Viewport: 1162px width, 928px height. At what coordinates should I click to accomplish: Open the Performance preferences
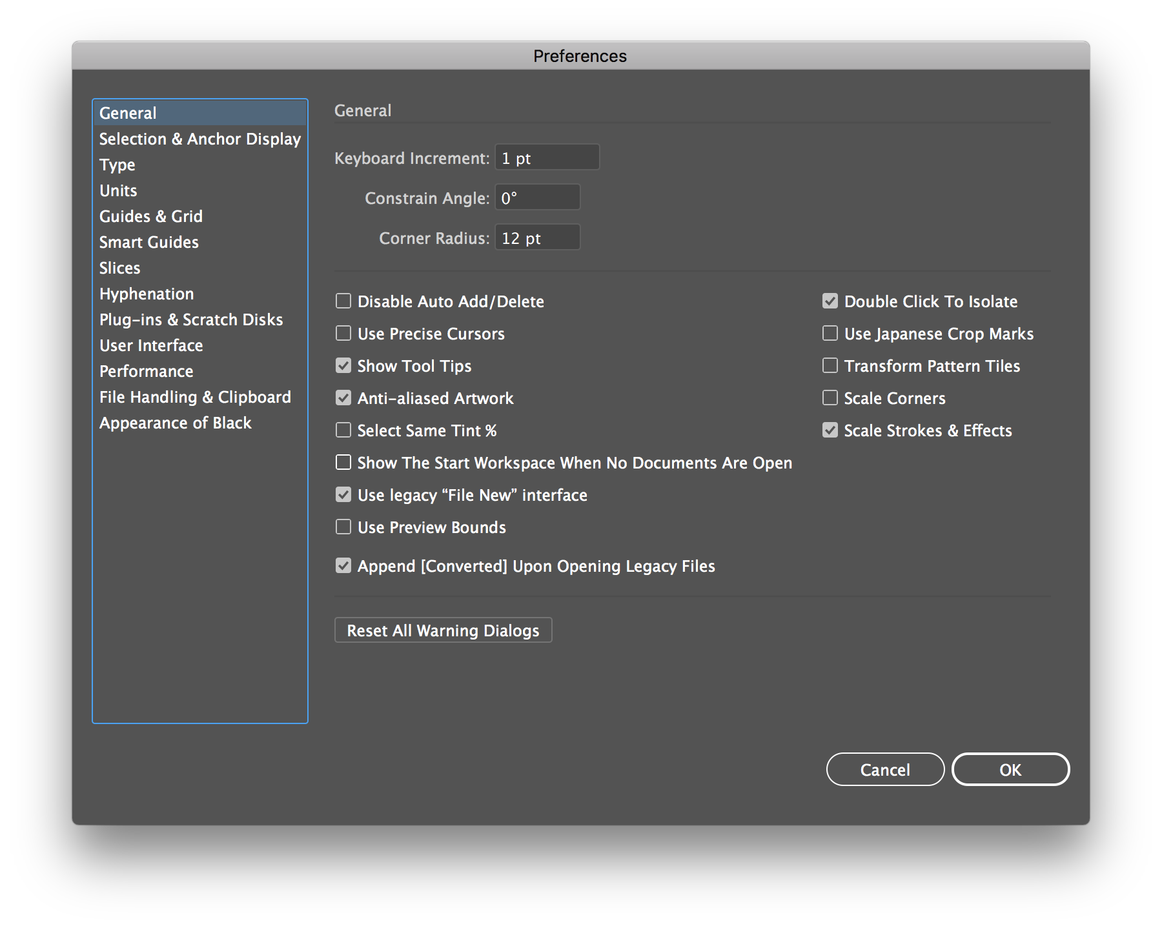(x=200, y=371)
